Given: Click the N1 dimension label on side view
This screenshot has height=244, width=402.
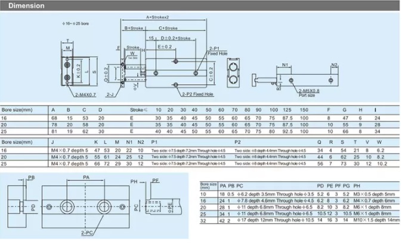Looking at the screenshot, I should (285, 65).
